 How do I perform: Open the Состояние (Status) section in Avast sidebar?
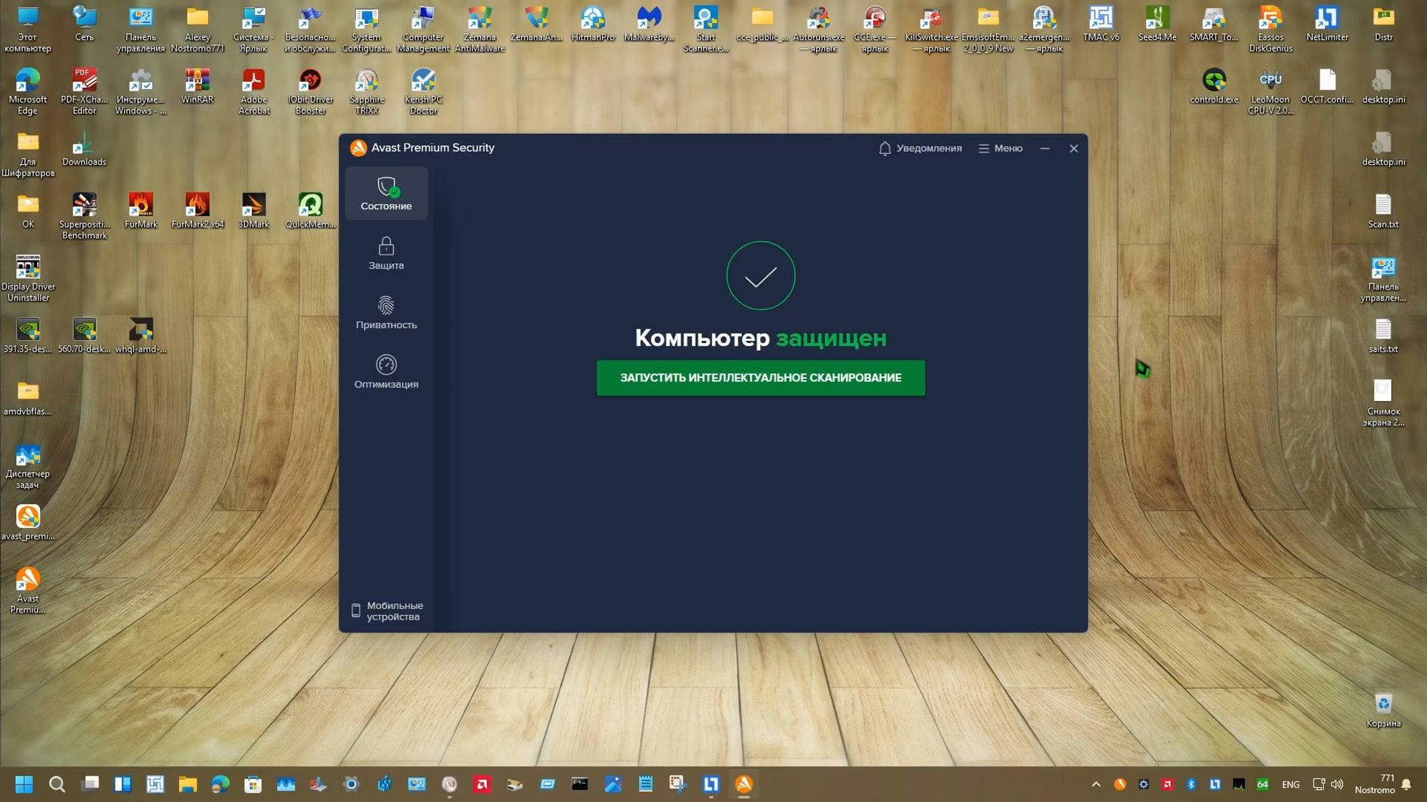pyautogui.click(x=386, y=194)
